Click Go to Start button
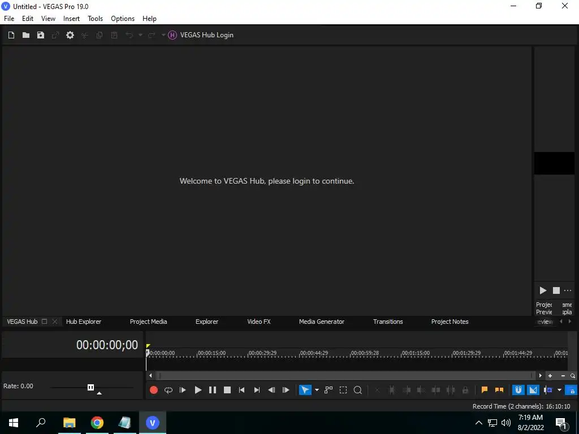Viewport: 579px width, 434px height. [x=241, y=390]
